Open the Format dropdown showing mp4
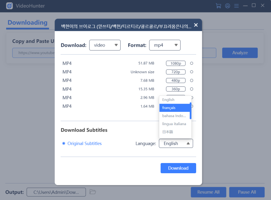 click(x=165, y=45)
